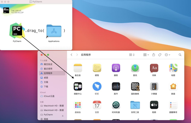Image resolution: width=191 pixels, height=123 pixels.
Task: Click the 应用程序 Finder window title
Action: [x=86, y=55]
